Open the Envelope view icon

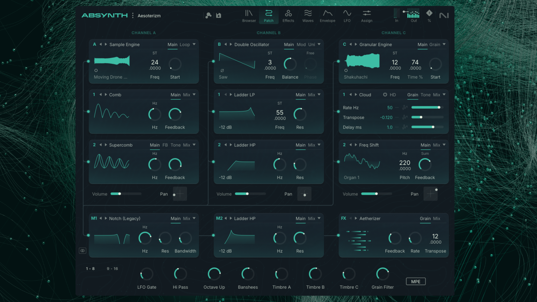click(327, 15)
